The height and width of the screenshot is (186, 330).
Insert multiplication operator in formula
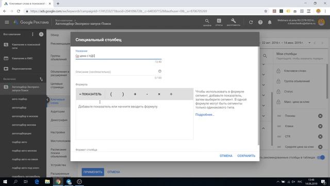point(159,94)
